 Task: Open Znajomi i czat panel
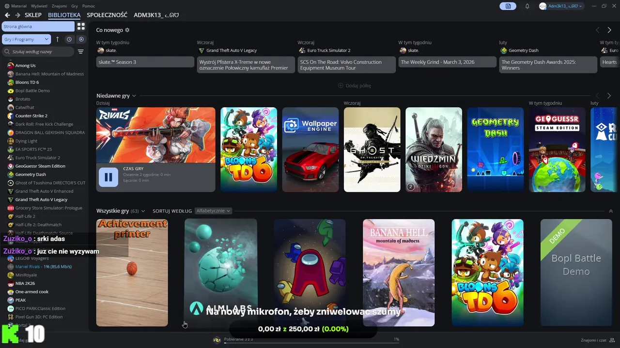(598, 340)
